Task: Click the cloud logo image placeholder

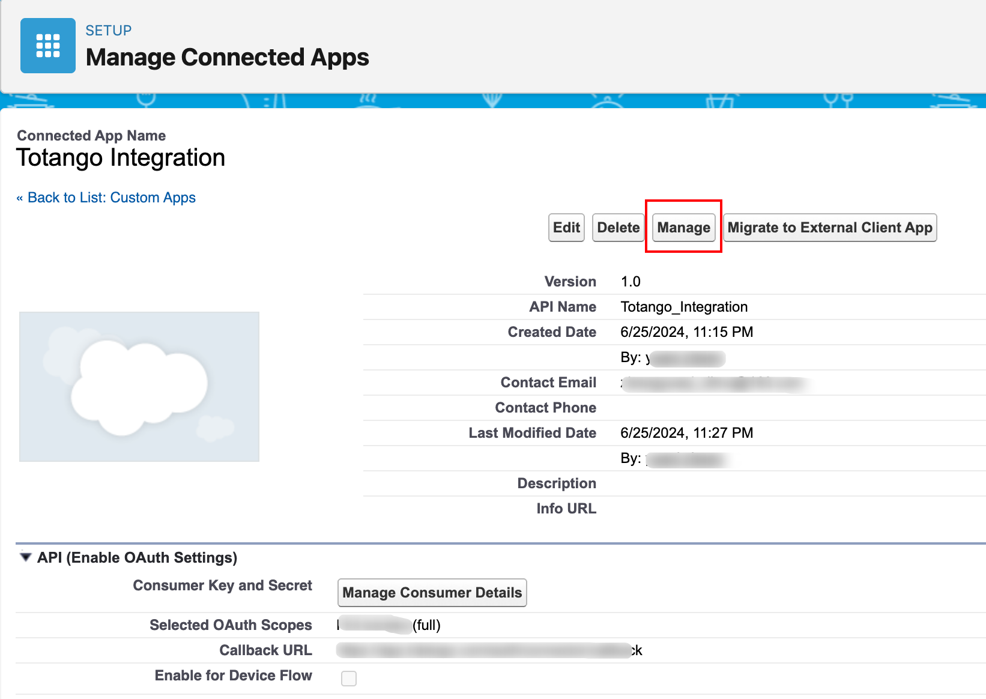Action: click(x=139, y=386)
